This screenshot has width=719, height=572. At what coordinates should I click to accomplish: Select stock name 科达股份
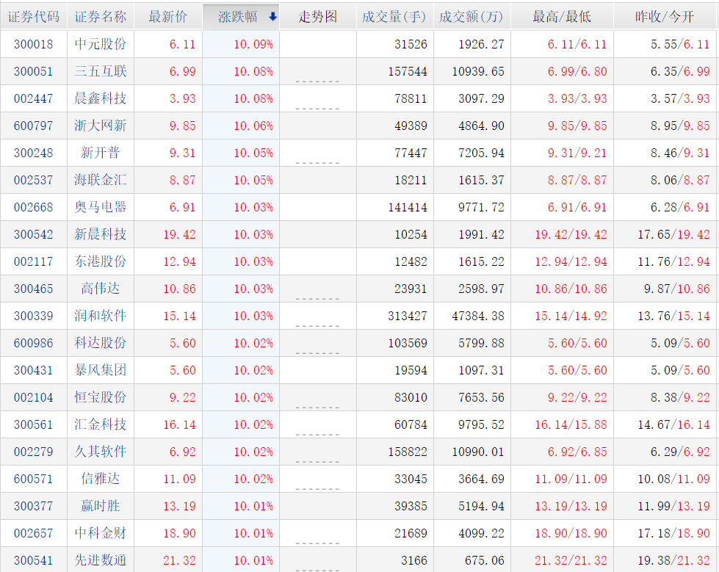pos(101,343)
